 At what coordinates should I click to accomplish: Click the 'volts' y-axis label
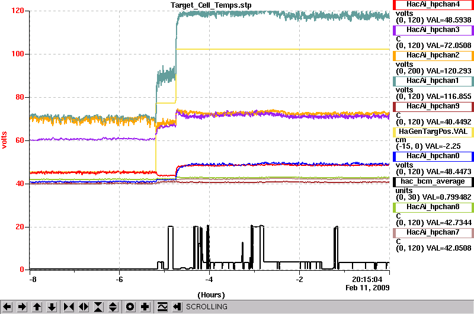point(4,140)
